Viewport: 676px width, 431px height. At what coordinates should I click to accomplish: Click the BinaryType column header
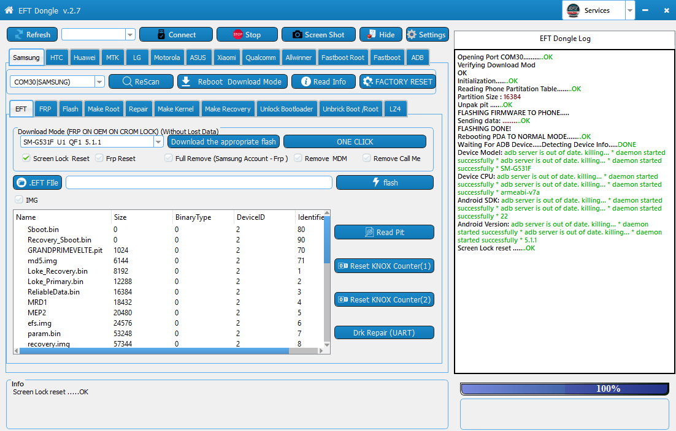tap(202, 217)
